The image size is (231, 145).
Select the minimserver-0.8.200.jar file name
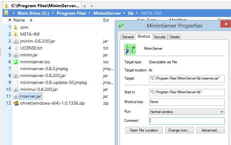coord(43,75)
